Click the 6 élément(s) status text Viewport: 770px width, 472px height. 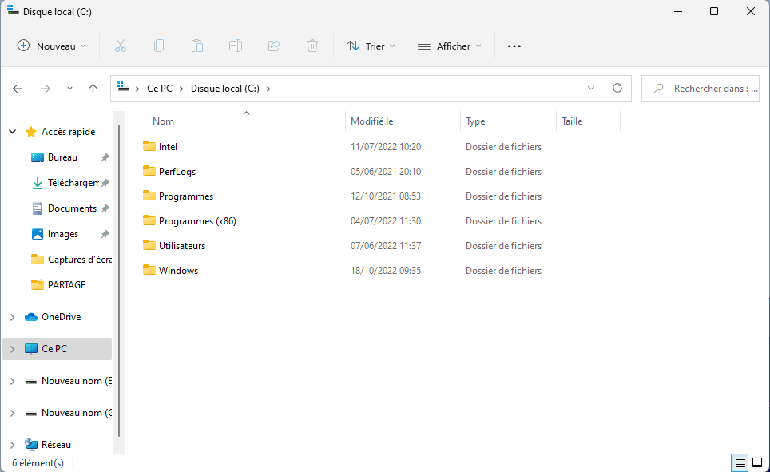(38, 462)
